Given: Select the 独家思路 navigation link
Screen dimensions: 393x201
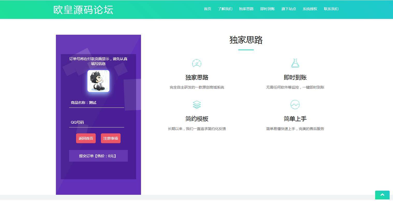Looking at the screenshot, I should pos(246,9).
